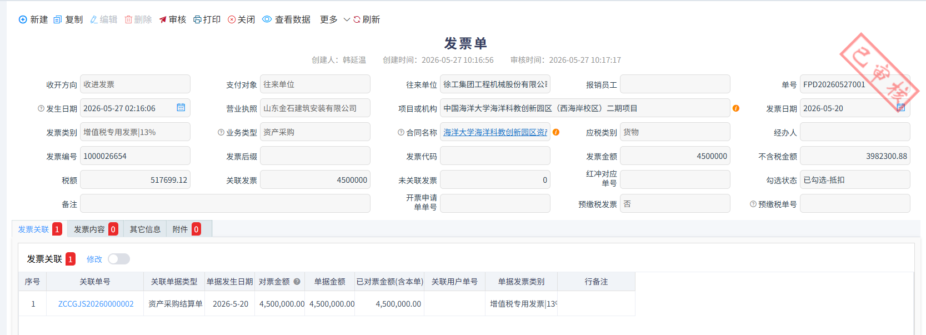Screen dimensions: 926x335
Task: Open the 支付对象 dropdown field
Action: point(315,84)
